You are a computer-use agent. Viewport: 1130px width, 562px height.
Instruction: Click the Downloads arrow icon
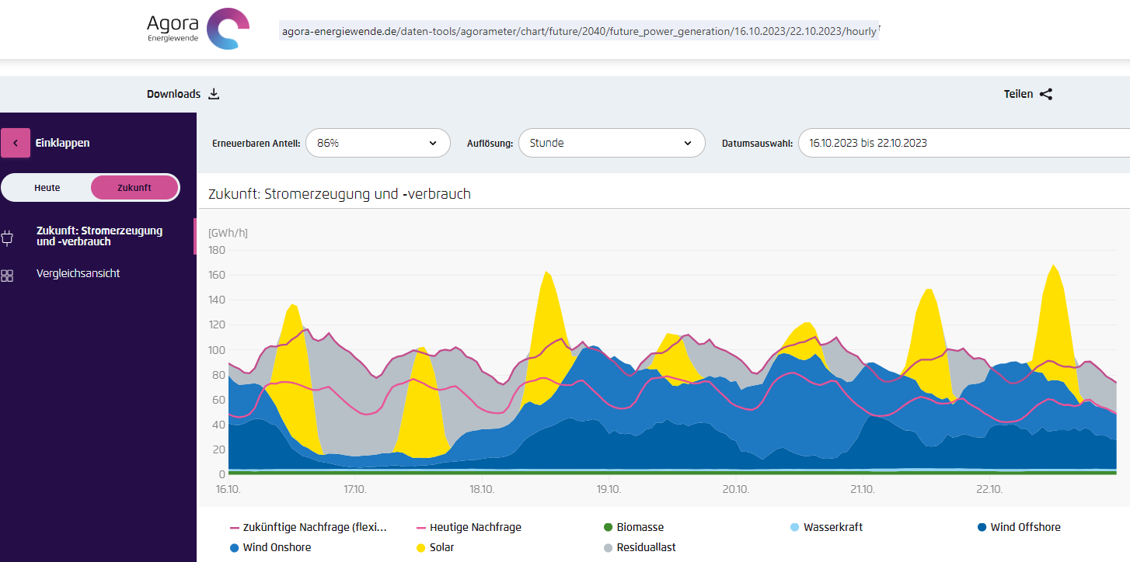pyautogui.click(x=214, y=94)
